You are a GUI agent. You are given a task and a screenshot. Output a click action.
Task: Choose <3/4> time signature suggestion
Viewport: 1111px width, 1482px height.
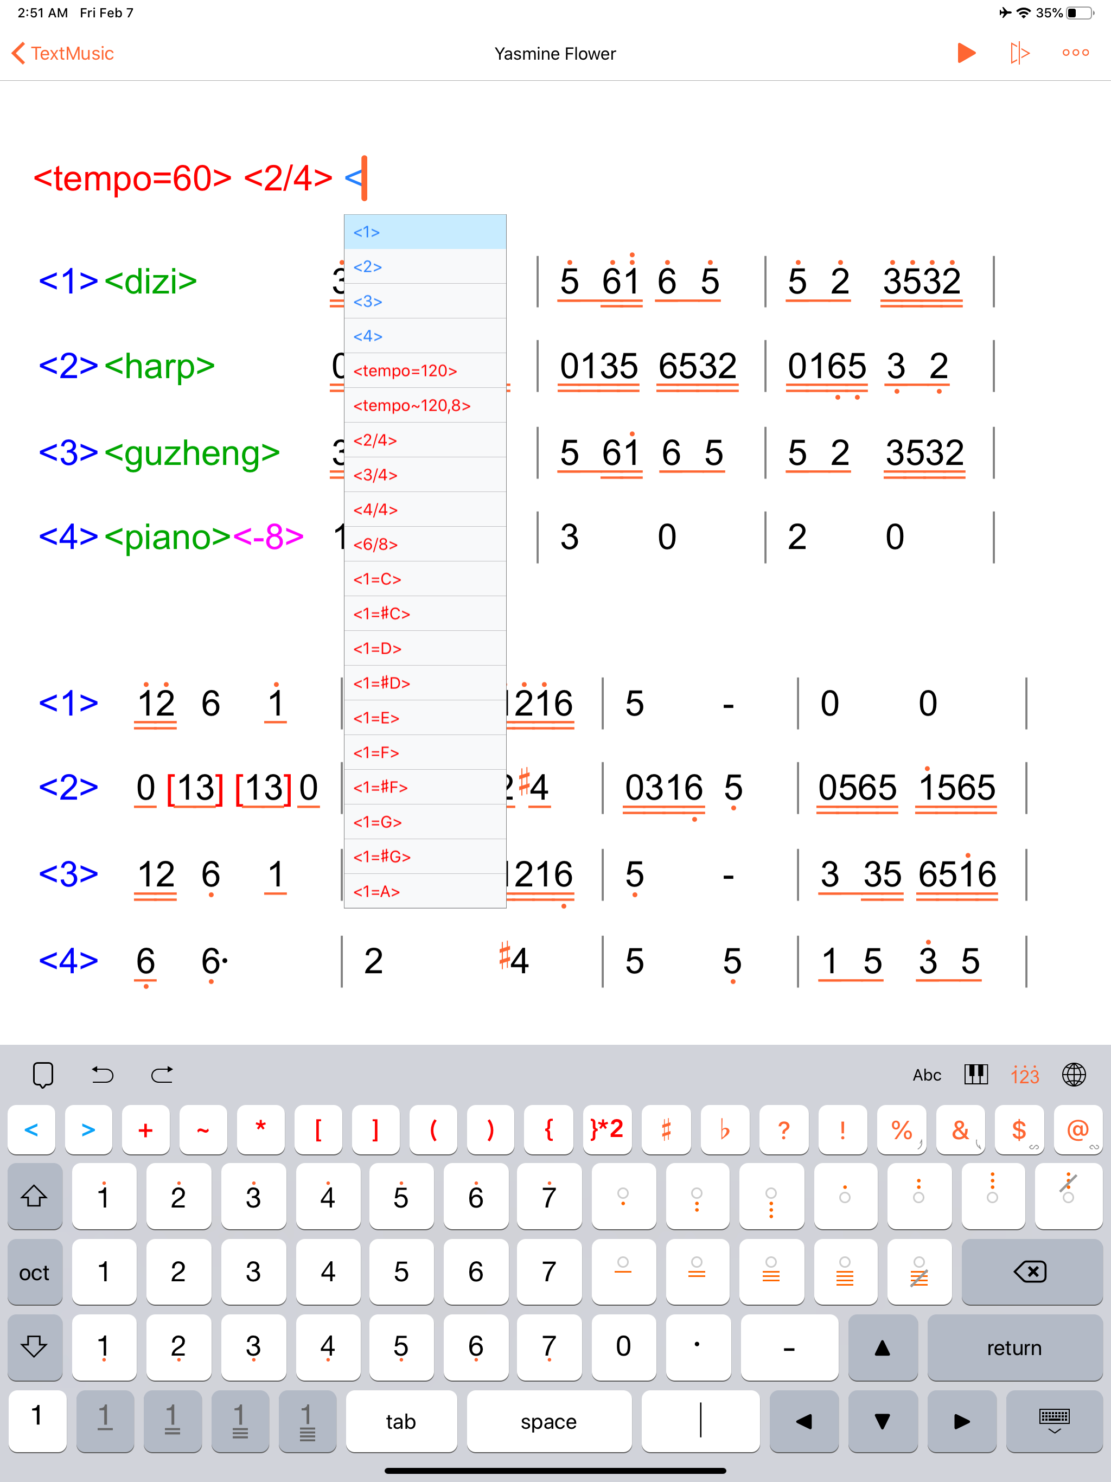click(x=425, y=475)
